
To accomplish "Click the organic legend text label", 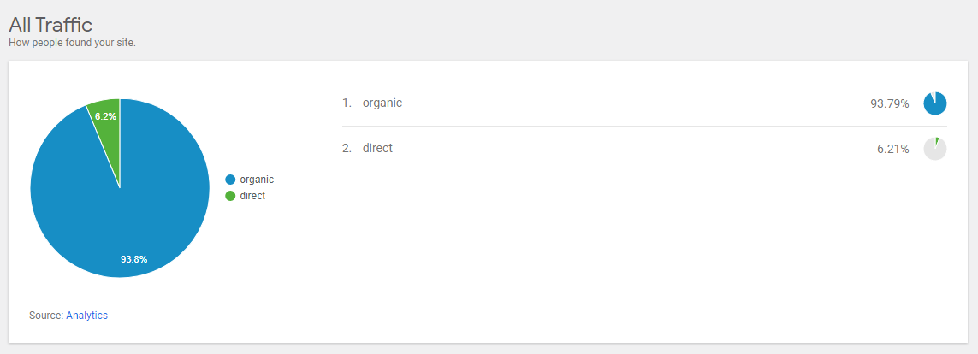I will pos(257,180).
